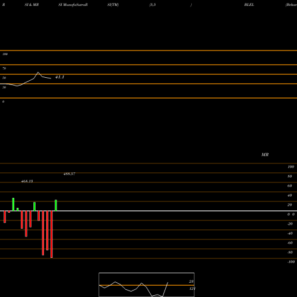Click the 100 label on MR axis
The height and width of the screenshot is (297, 297).
coord(290,167)
